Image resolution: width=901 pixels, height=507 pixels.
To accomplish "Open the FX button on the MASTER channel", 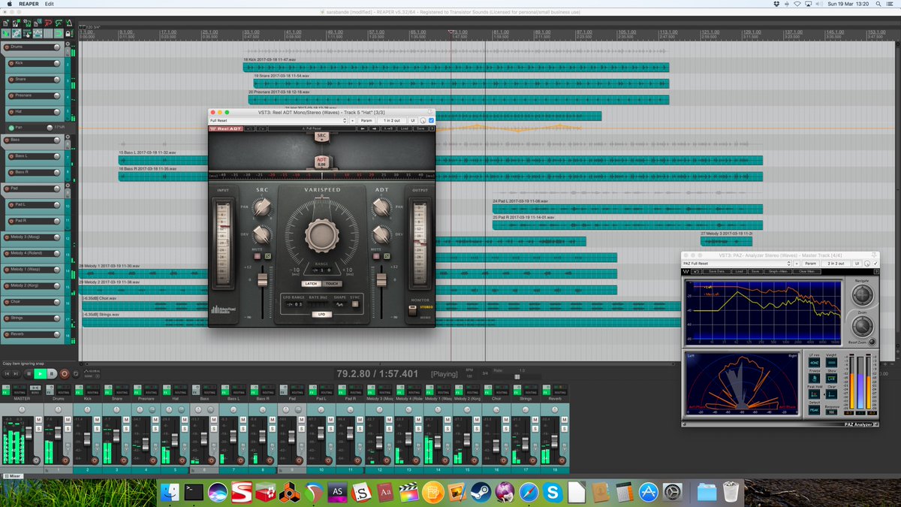I will coord(6,390).
